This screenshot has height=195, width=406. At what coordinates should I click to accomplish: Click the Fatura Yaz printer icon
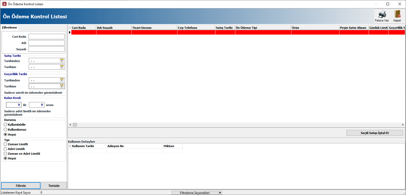(x=382, y=14)
